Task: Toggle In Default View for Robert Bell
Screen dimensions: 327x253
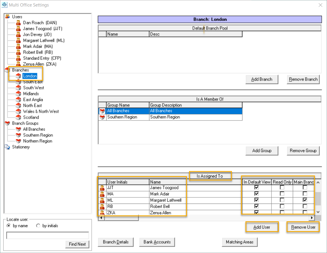Action: [x=256, y=206]
